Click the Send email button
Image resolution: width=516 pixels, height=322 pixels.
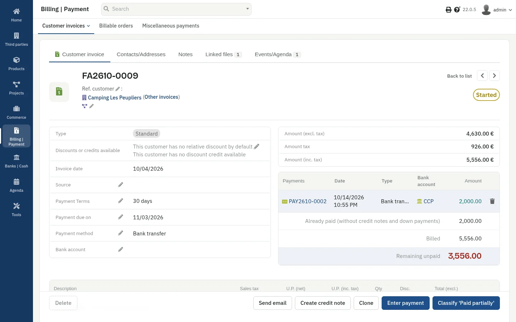pos(273,303)
